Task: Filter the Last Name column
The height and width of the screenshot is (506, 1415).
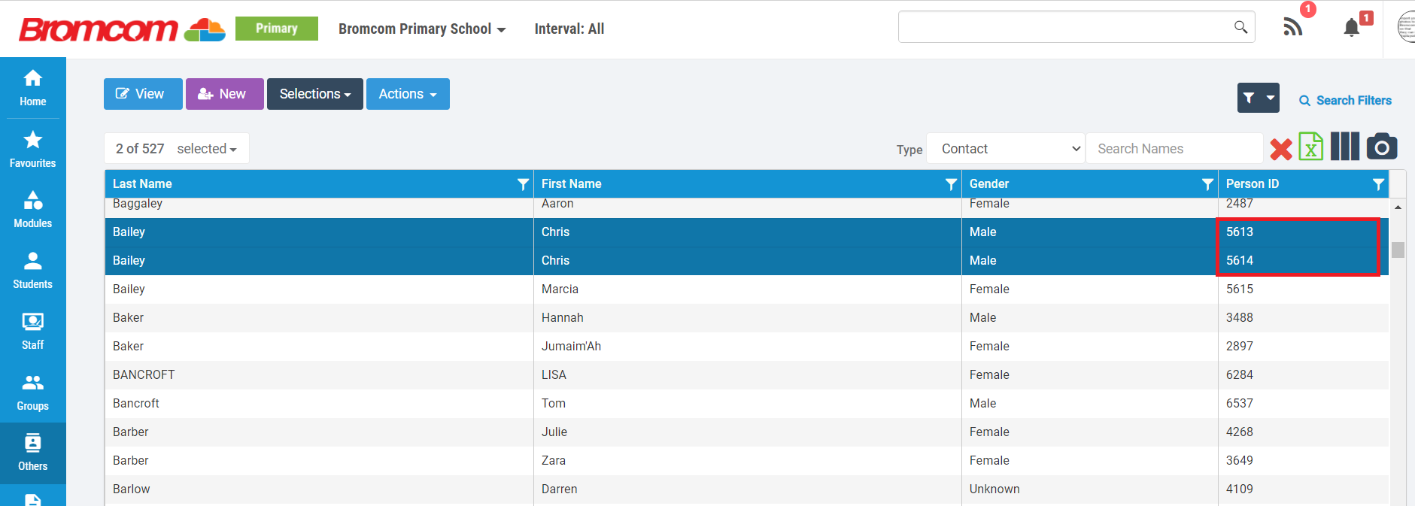Action: 523,184
